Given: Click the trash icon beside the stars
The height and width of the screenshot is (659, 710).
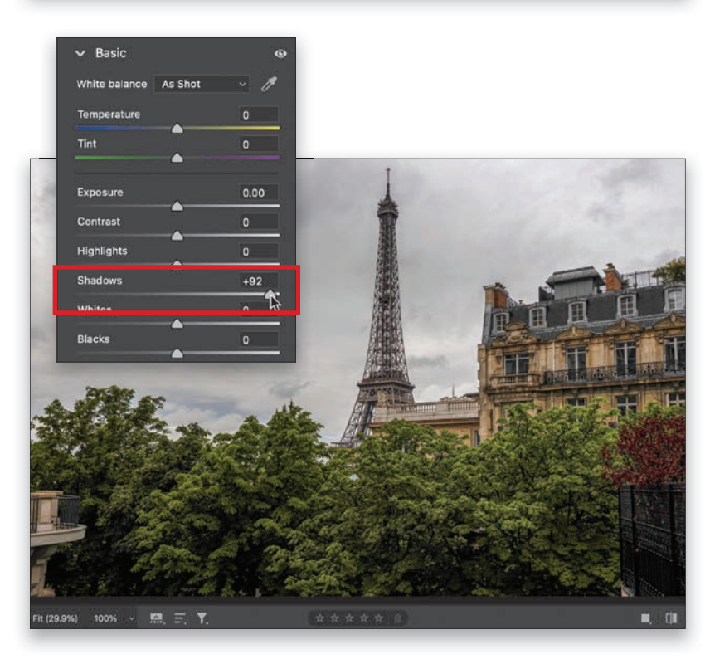Looking at the screenshot, I should tap(399, 618).
